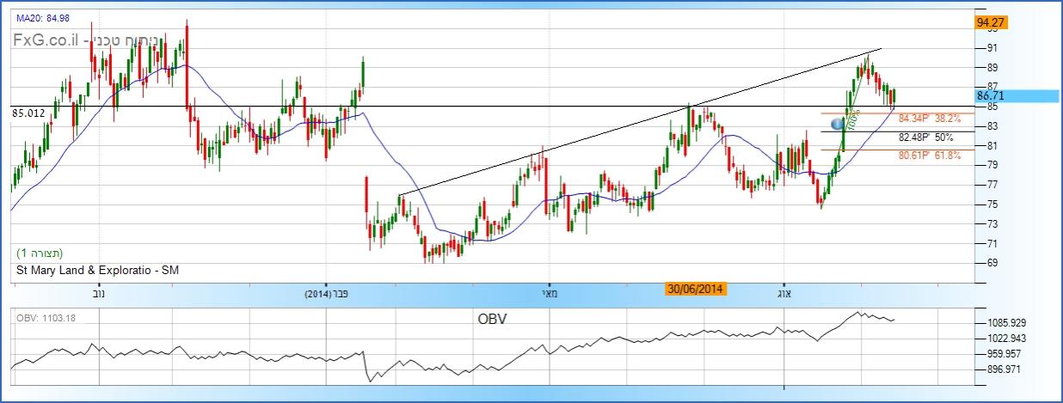This screenshot has width=1063, height=403.
Task: Click the OBV: 1103.18 value label
Action: 45,319
